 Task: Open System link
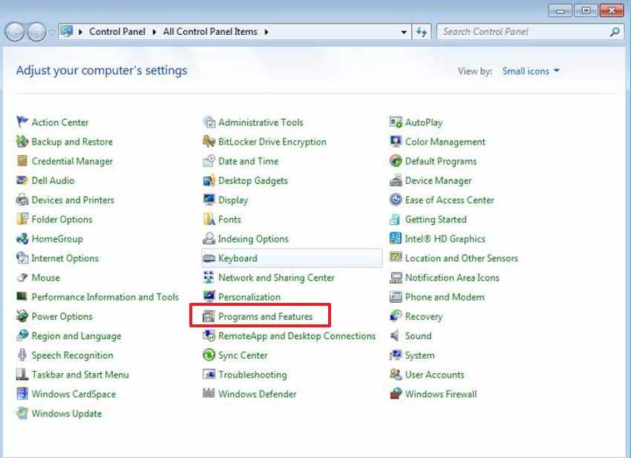[419, 356]
